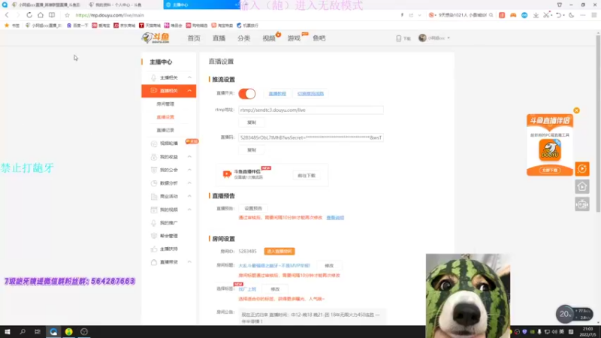Open the scissors screenshot tool in toolbar
This screenshot has height=338, width=601.
tap(546, 15)
